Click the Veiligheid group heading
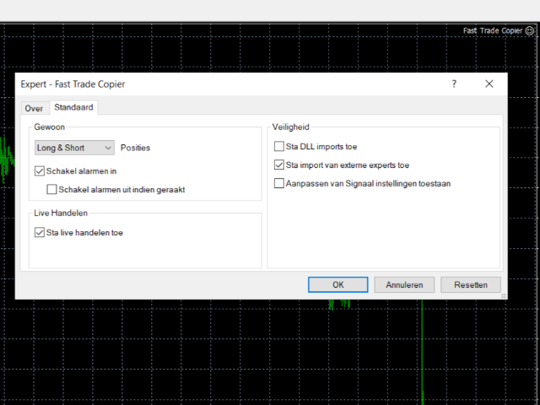Screen dimensions: 540x405 point(290,127)
